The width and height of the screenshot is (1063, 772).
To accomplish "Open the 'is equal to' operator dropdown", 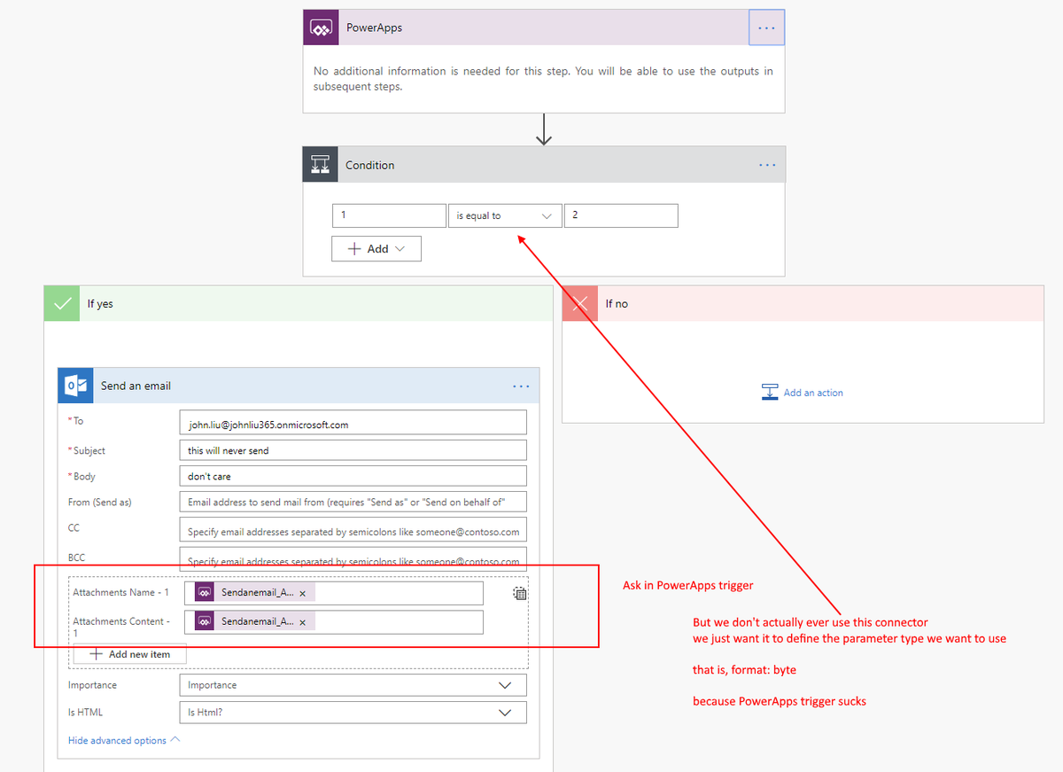I will tap(504, 216).
